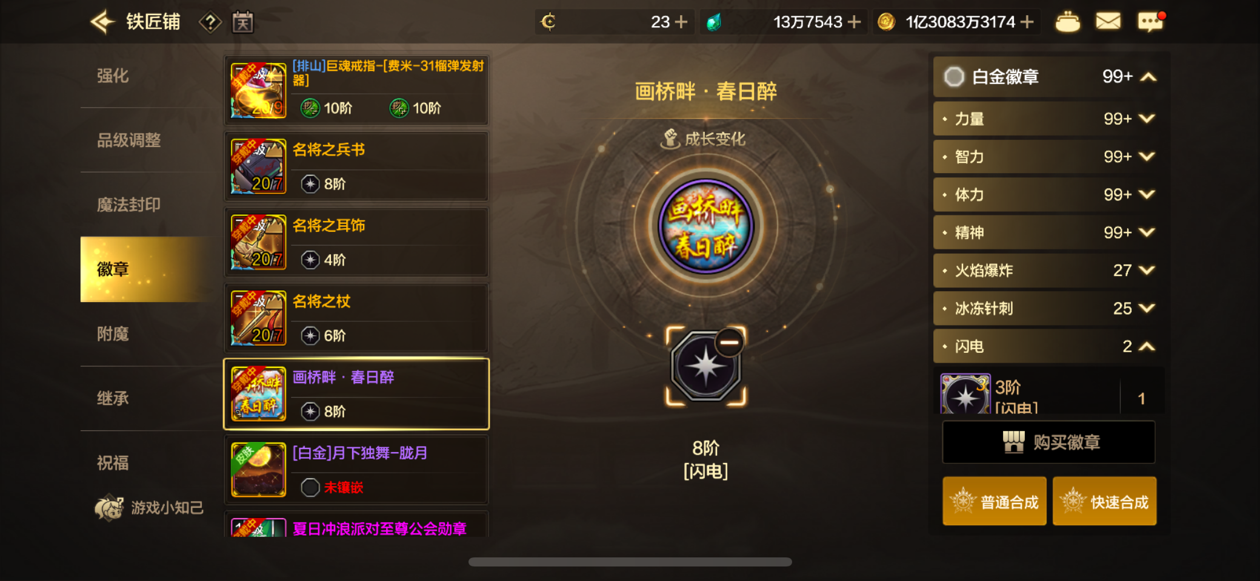Add gold coins with the plus icon

coord(1027,22)
